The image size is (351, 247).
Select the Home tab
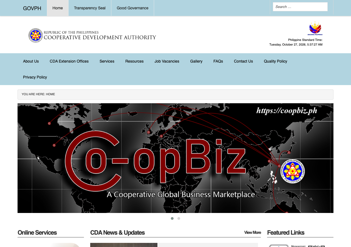(x=58, y=8)
